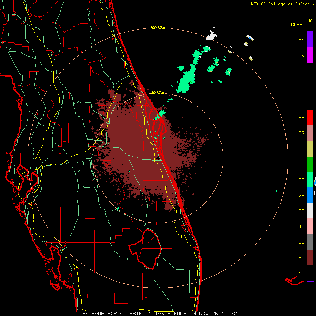Image resolution: width=316 pixels, height=316 pixels.
Task: Click the 50 NMI range ring label
Action: coord(158,93)
